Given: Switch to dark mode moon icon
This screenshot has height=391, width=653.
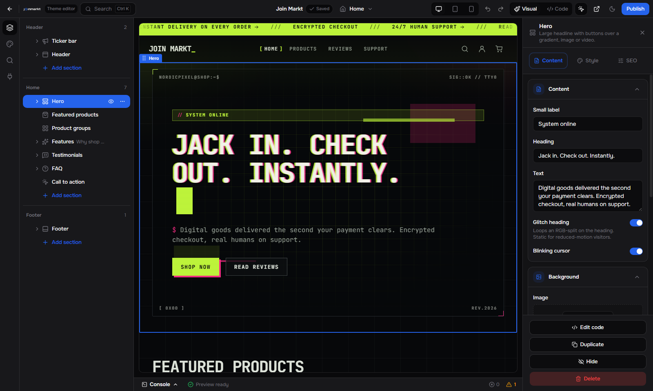Looking at the screenshot, I should click(x=612, y=9).
